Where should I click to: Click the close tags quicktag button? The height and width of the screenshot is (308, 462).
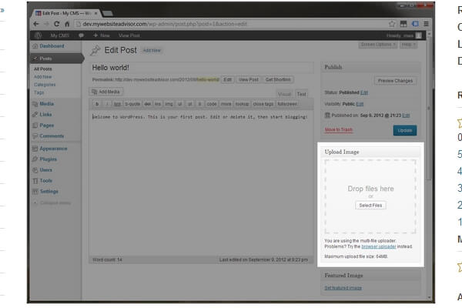[x=263, y=104]
